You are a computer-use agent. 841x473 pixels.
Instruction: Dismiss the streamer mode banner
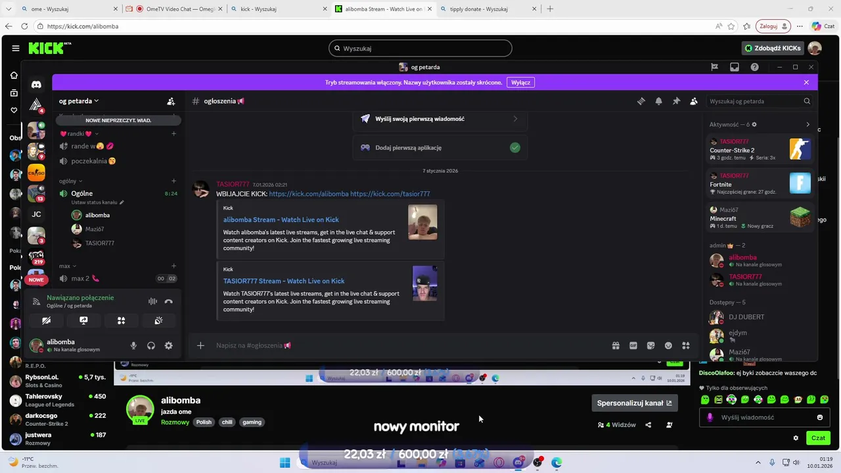[x=806, y=83]
